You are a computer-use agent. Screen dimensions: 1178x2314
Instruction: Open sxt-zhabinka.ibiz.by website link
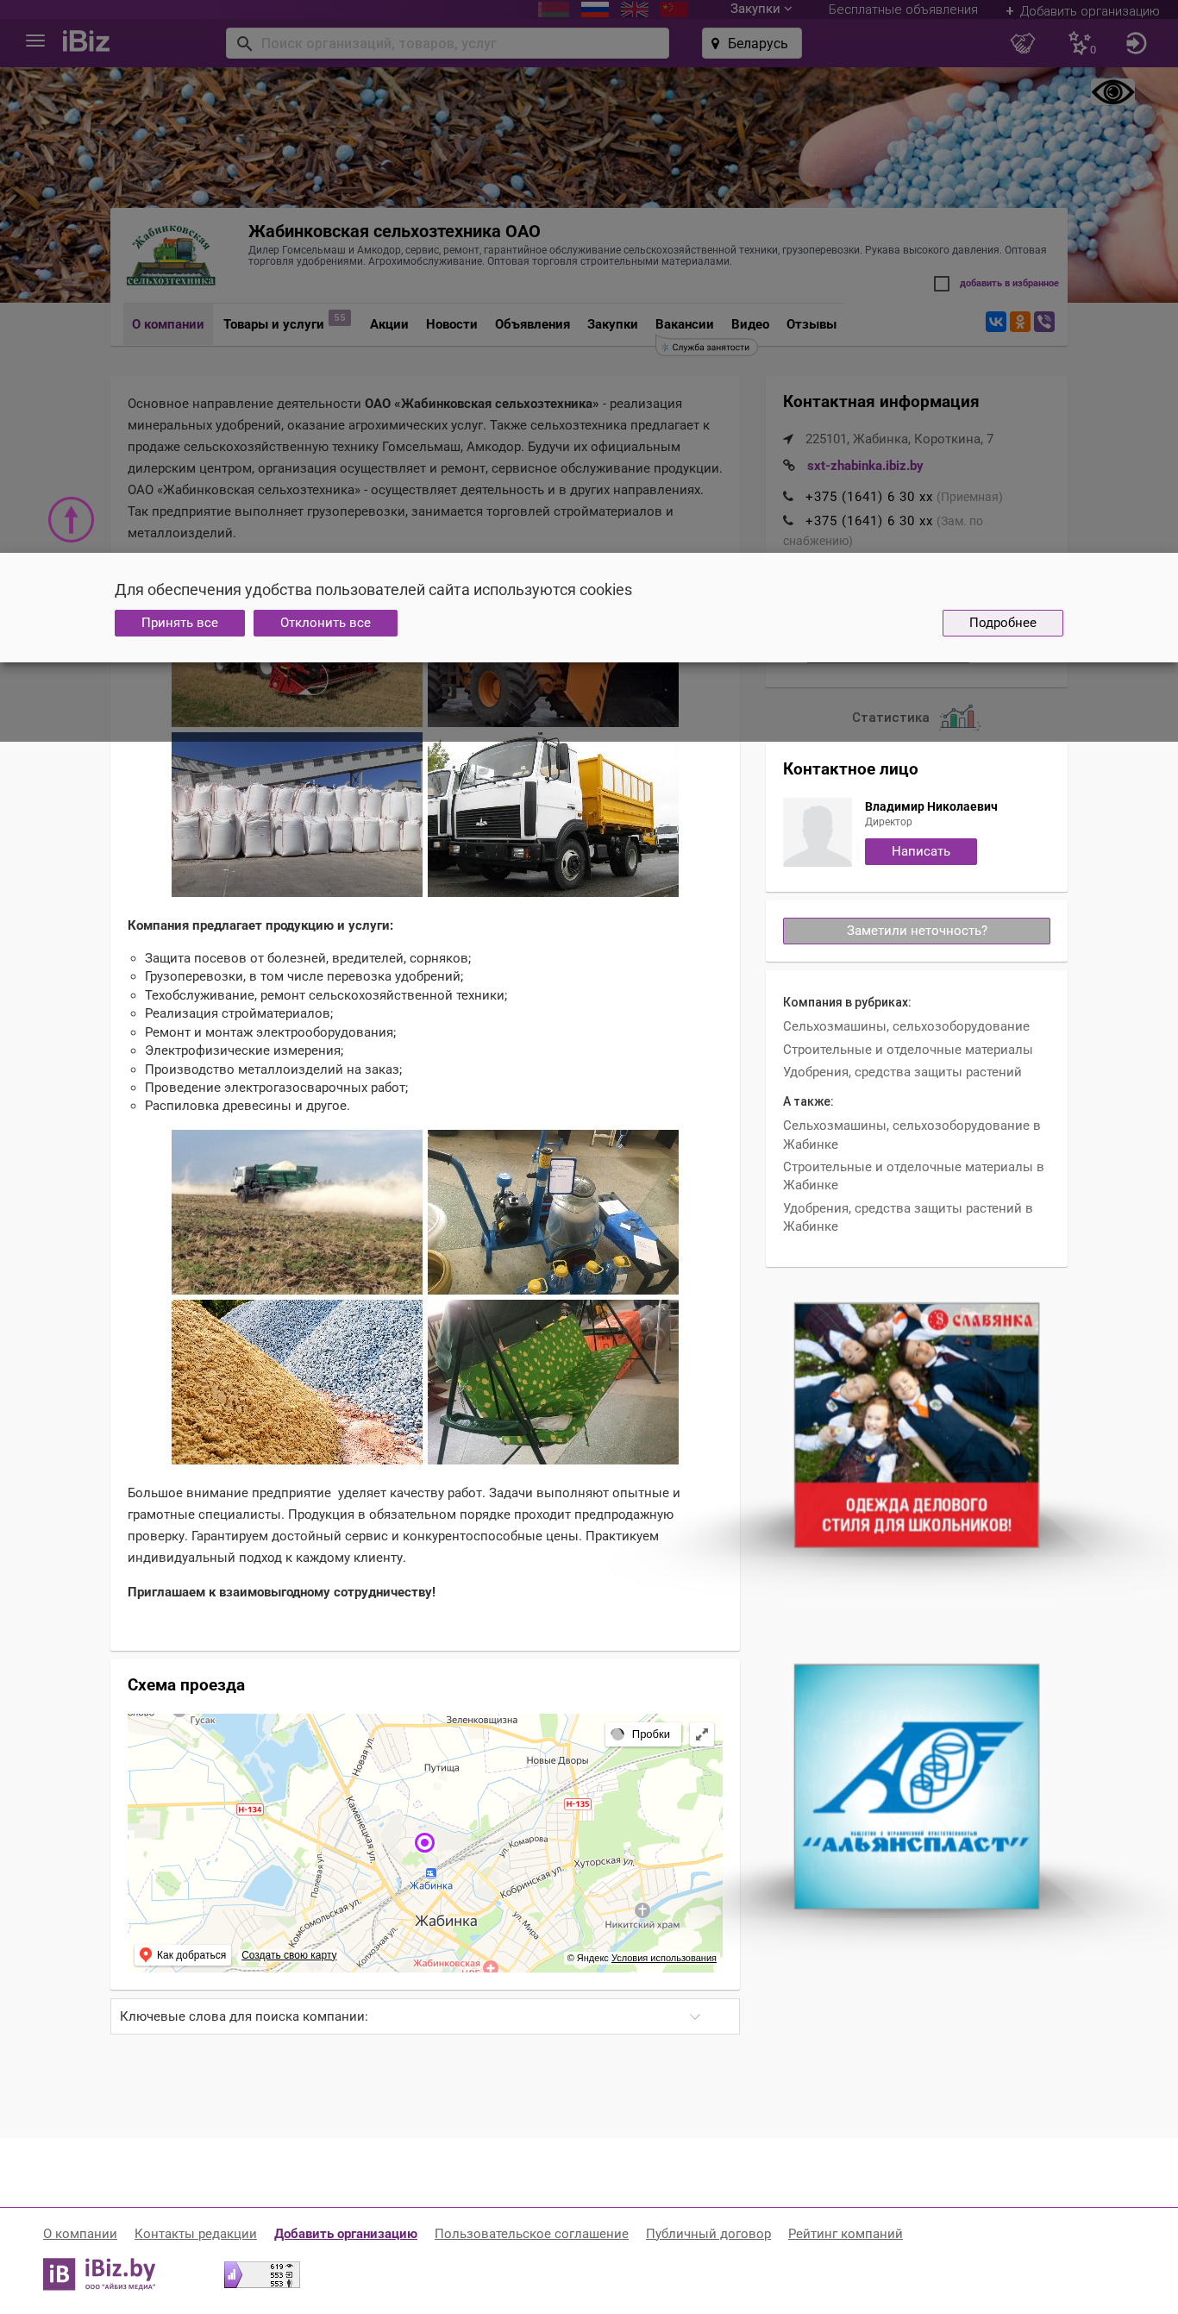[865, 466]
